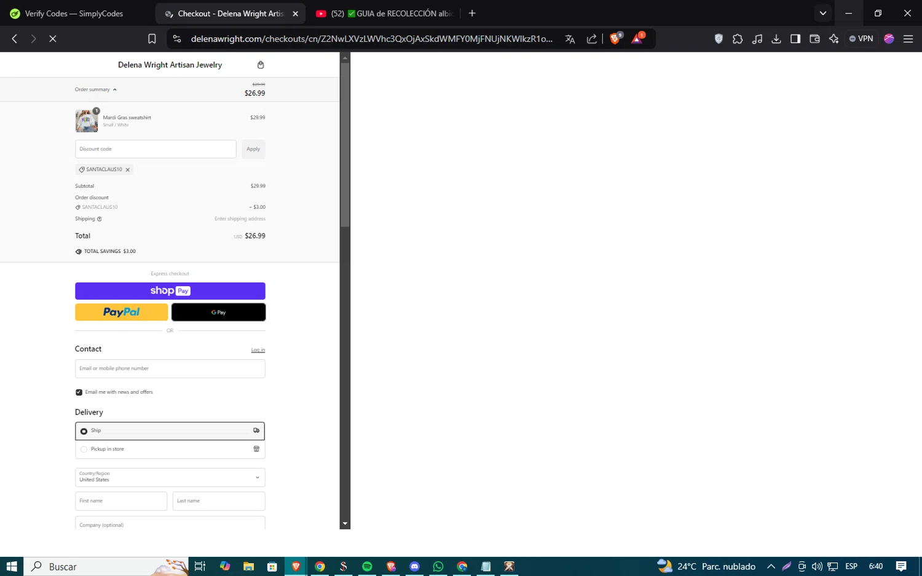The image size is (922, 576).
Task: Click the Company (optional) field
Action: point(170,523)
